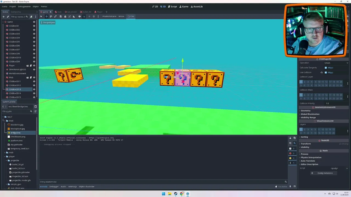Open Windows Start button in taskbar

coord(163,194)
